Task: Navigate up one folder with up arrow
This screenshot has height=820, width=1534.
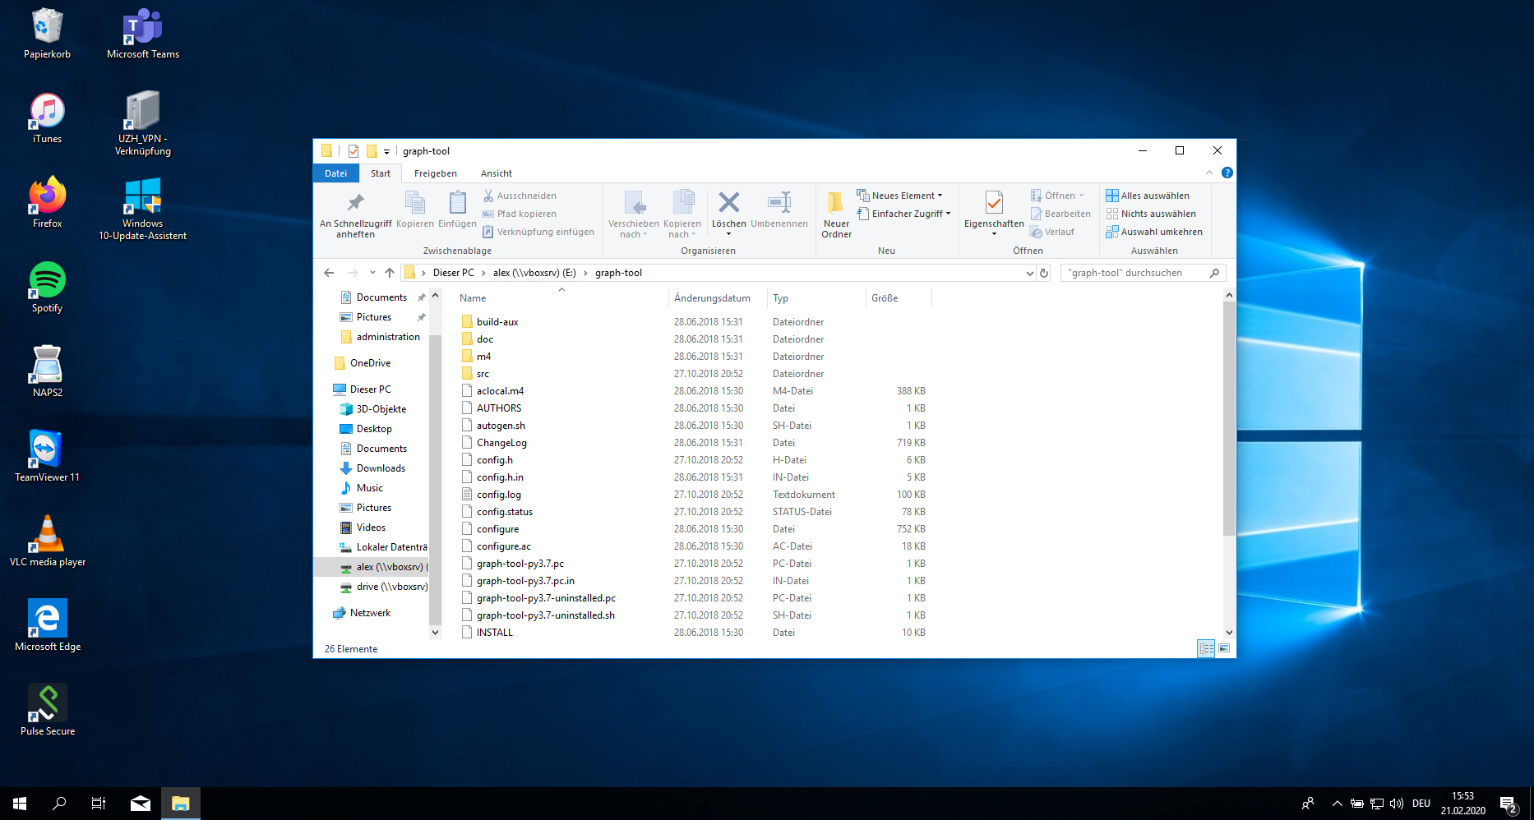Action: [390, 273]
